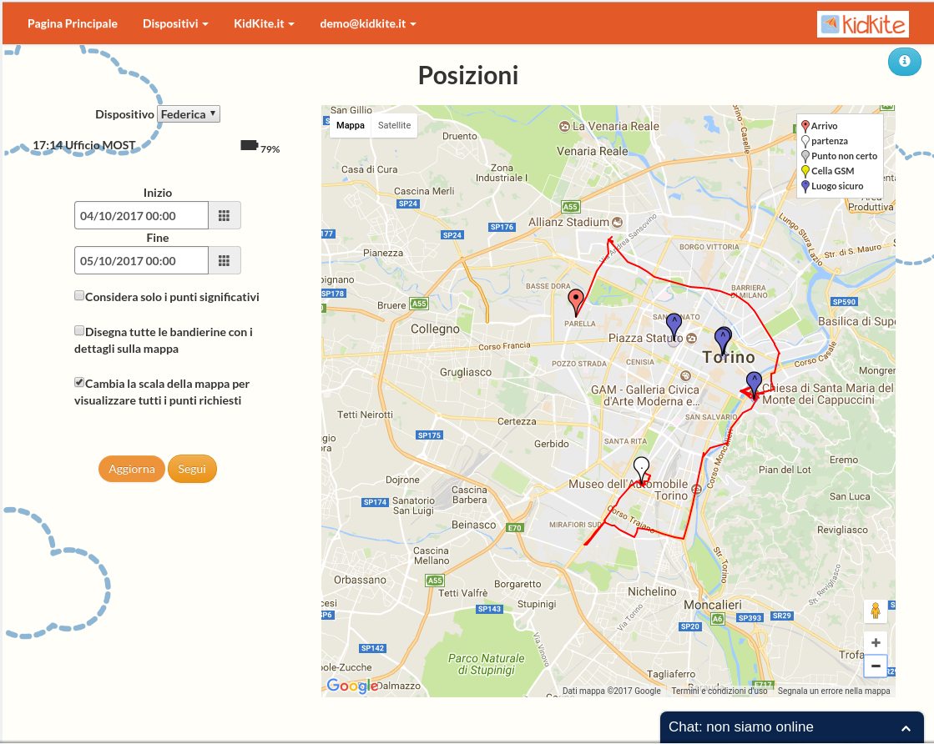The image size is (934, 744).
Task: Click the 'Collegno' label on the map
Action: pyautogui.click(x=435, y=329)
